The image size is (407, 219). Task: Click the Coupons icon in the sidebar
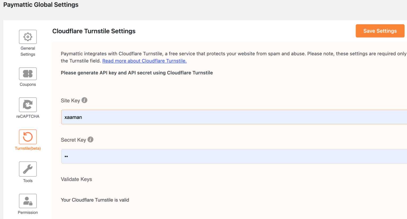[28, 73]
